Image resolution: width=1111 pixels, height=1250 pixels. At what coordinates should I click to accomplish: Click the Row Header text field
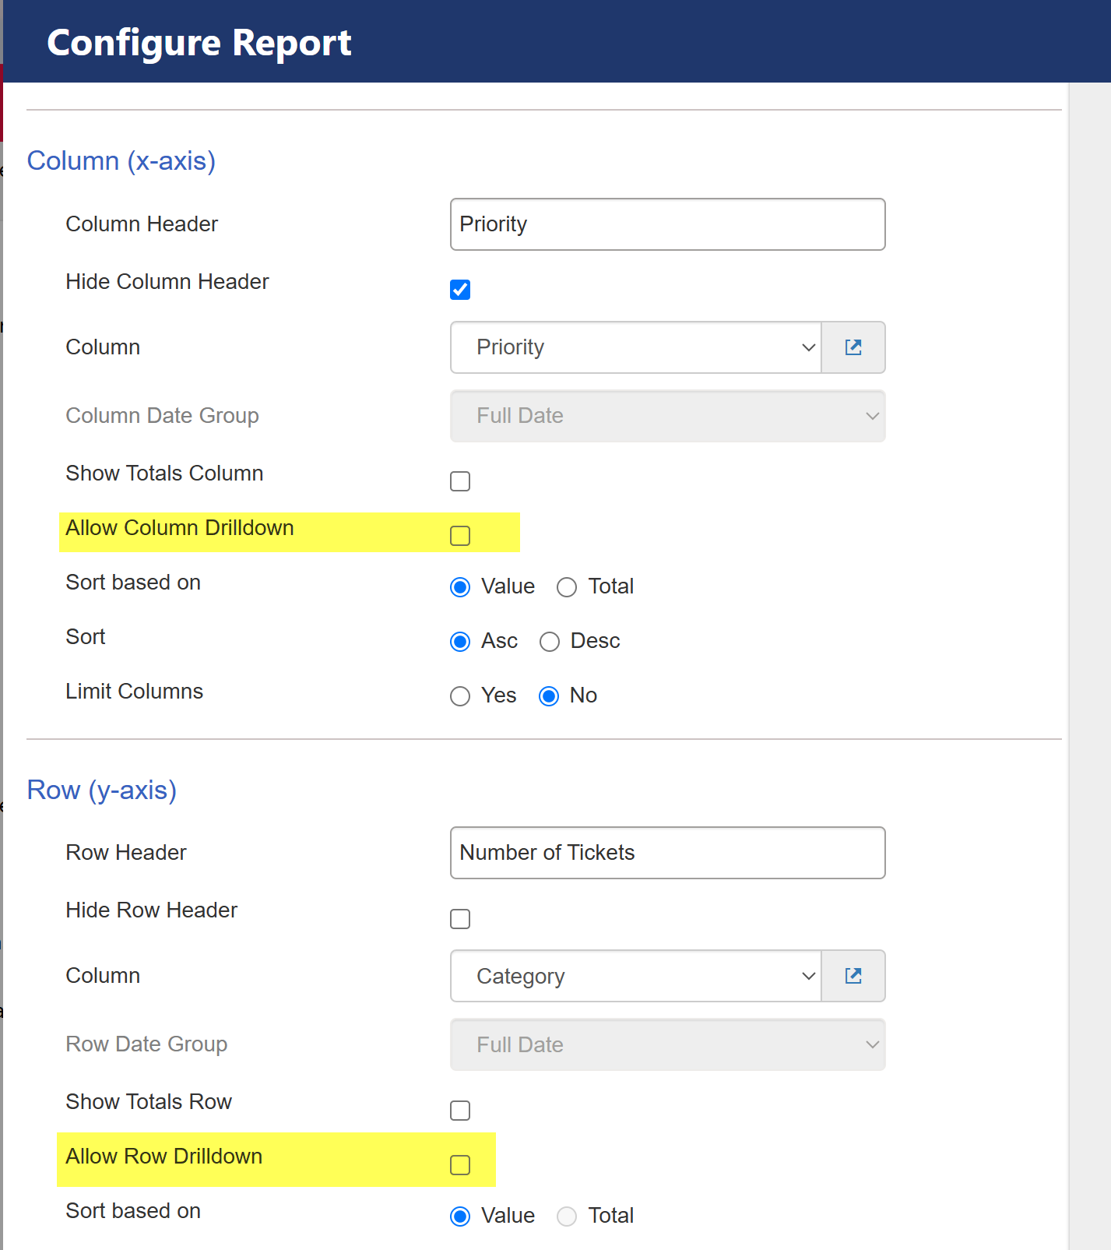click(x=667, y=853)
